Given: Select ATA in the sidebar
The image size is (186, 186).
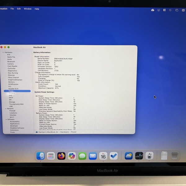Looking at the screenshot, I should pyautogui.click(x=9, y=55).
